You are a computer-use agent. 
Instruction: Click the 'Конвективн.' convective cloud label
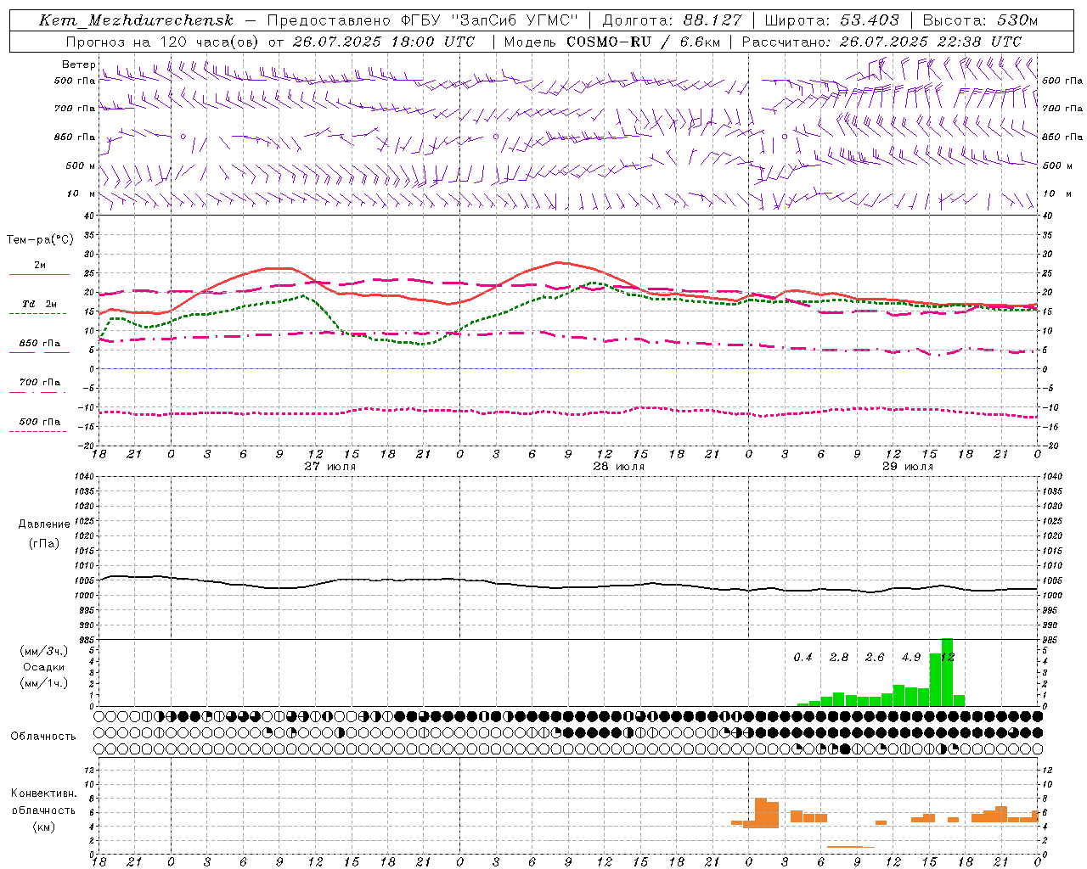44,793
